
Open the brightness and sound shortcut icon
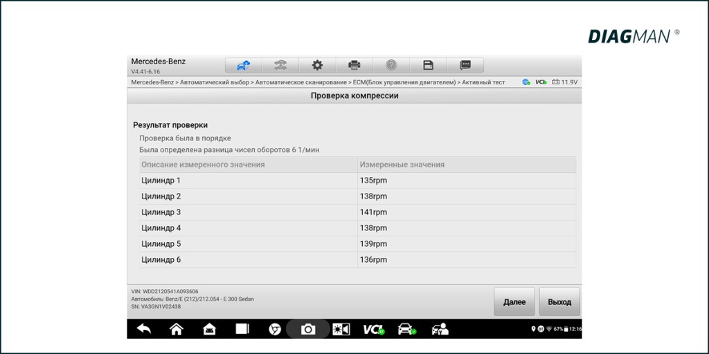tap(341, 329)
